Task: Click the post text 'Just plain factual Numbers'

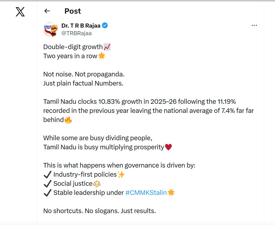Action: (83, 83)
